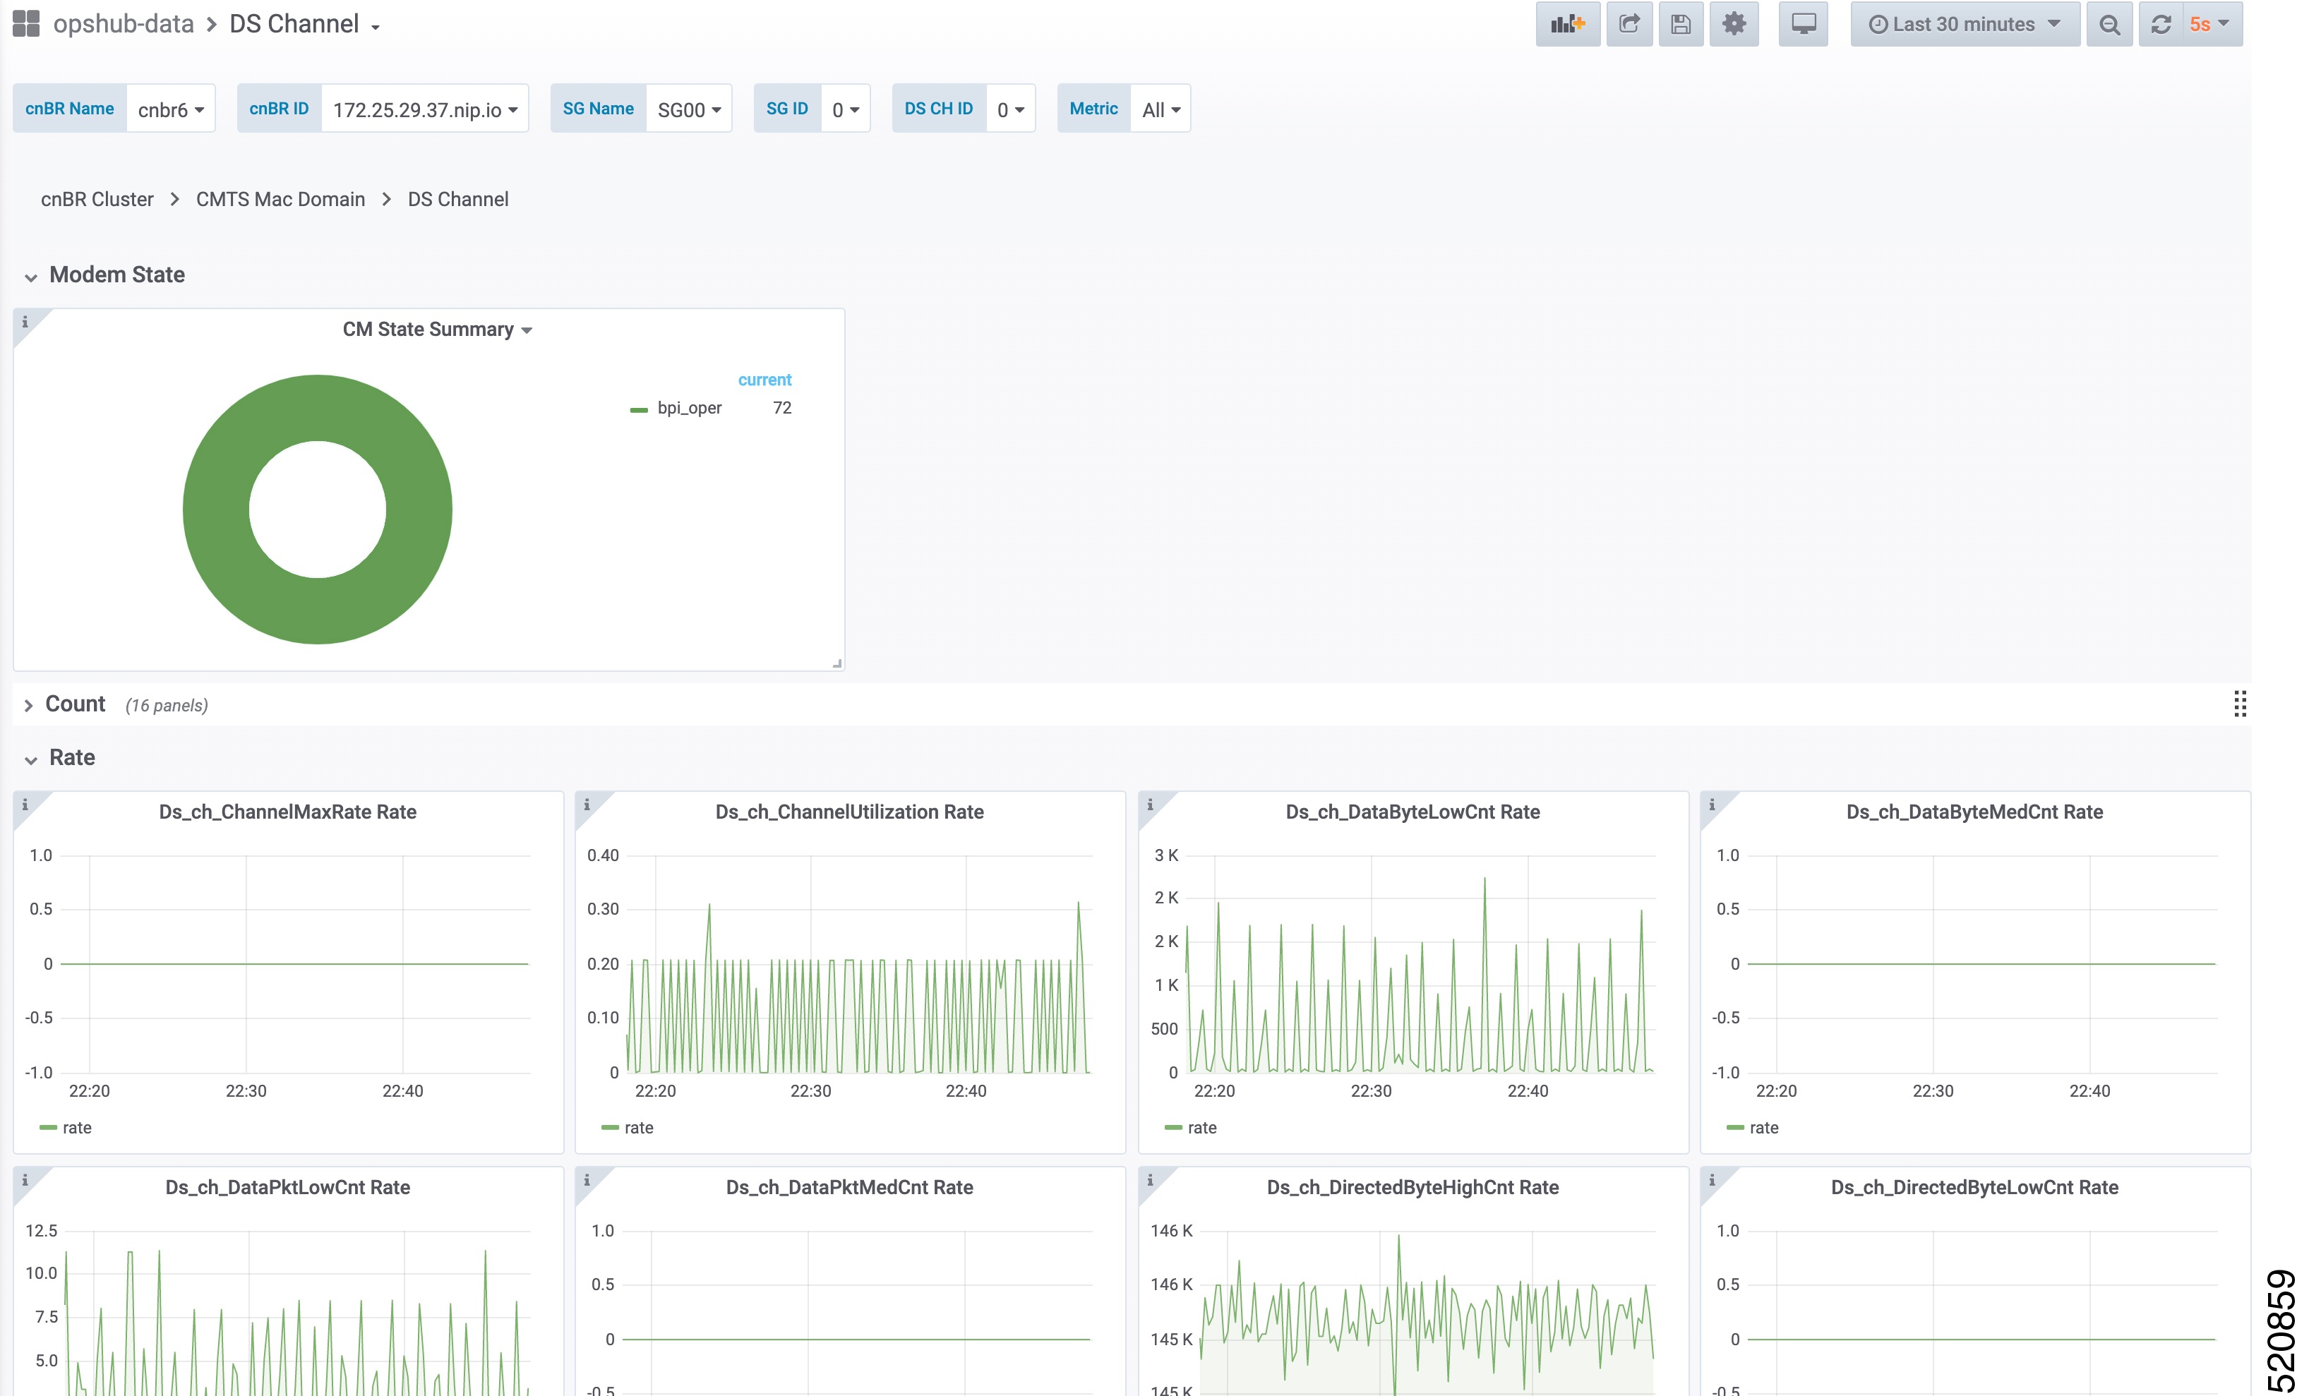Open Ds_ch_ChannelUtilization Rate panel title menu
This screenshot has width=2297, height=1396.
[849, 812]
